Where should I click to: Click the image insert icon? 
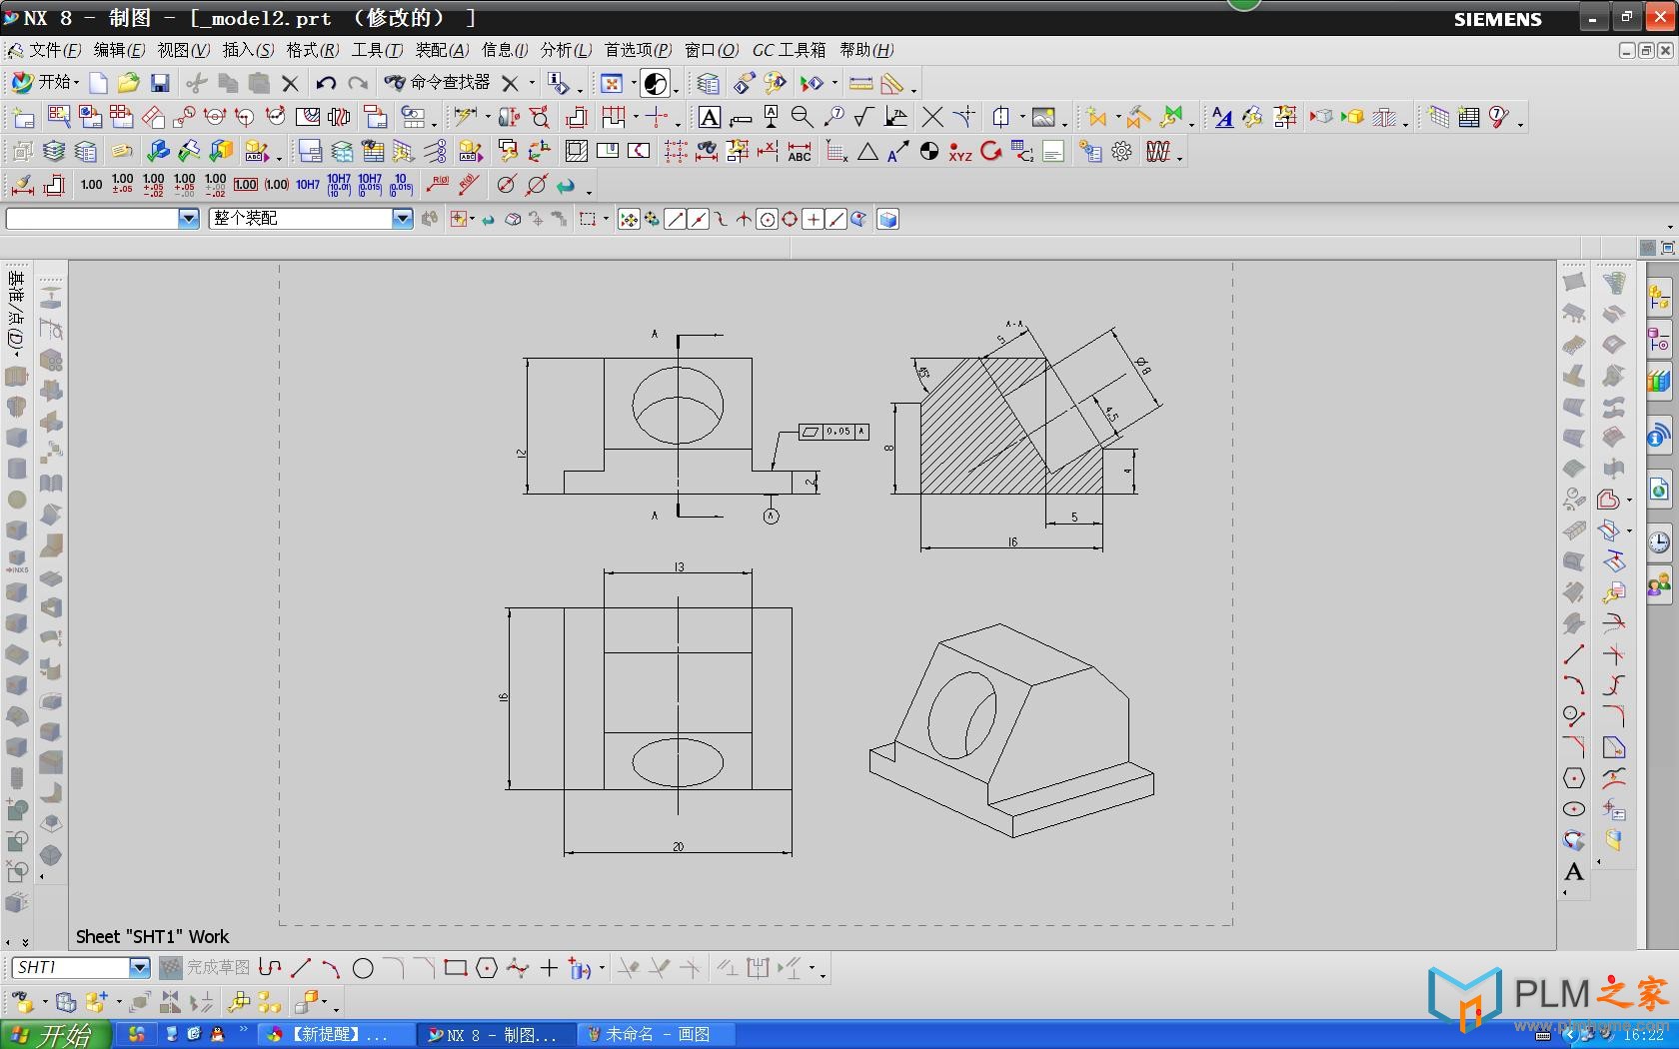(1043, 118)
